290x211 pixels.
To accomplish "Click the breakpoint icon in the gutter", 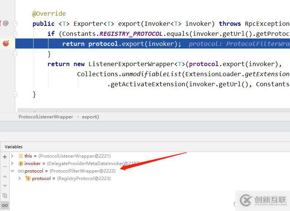I will 6,44.
